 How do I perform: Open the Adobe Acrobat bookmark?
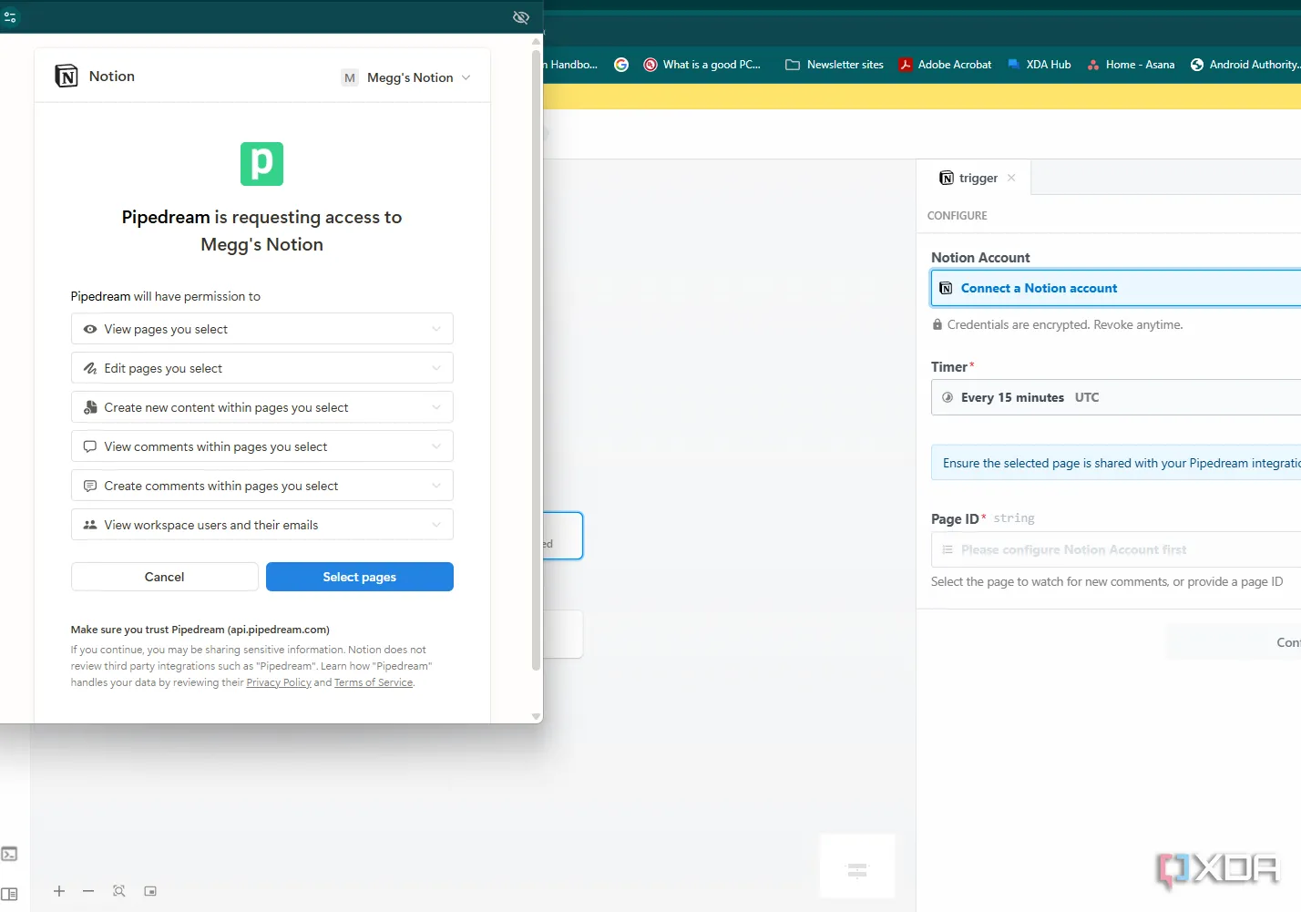tap(945, 65)
